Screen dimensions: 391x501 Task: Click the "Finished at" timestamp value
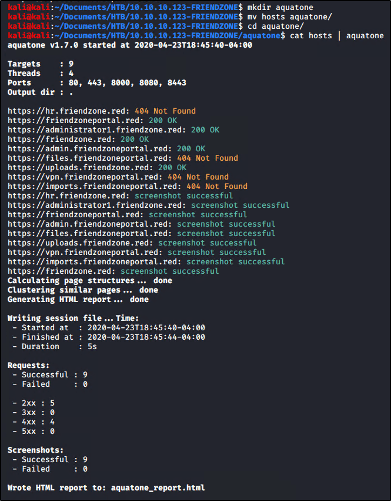[x=146, y=337]
